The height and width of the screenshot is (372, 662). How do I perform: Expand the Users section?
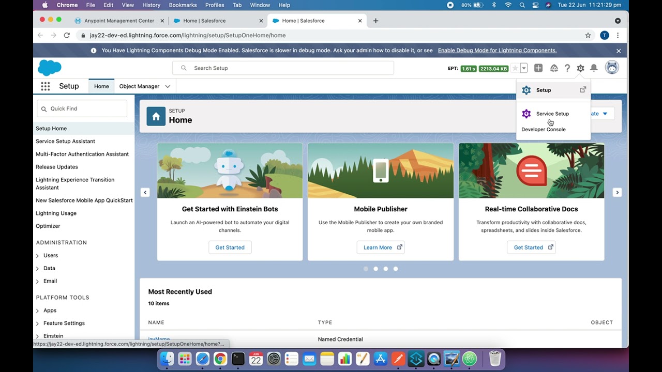[x=37, y=256]
